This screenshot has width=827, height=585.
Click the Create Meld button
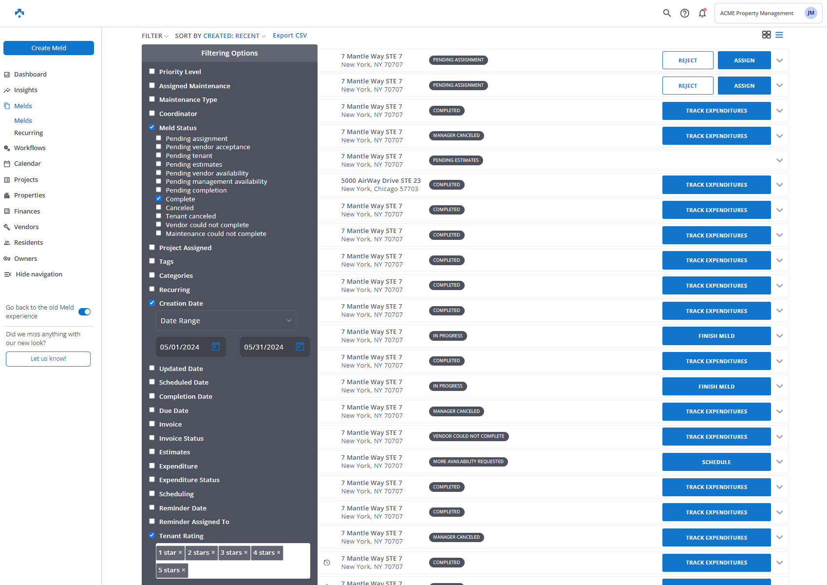coord(49,48)
